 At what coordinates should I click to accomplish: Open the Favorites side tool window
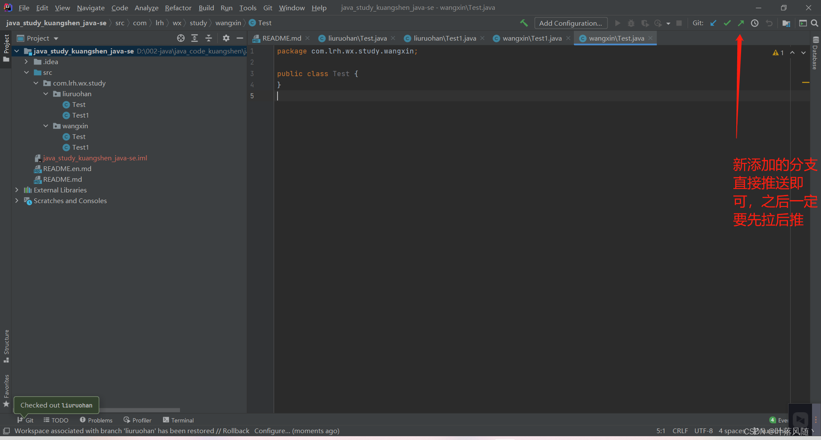[6, 391]
